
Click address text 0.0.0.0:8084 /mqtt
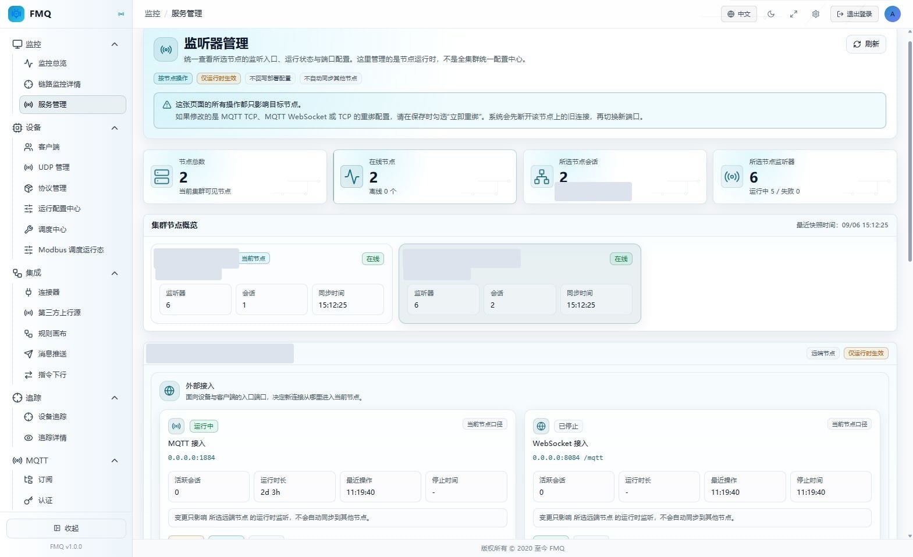point(568,458)
